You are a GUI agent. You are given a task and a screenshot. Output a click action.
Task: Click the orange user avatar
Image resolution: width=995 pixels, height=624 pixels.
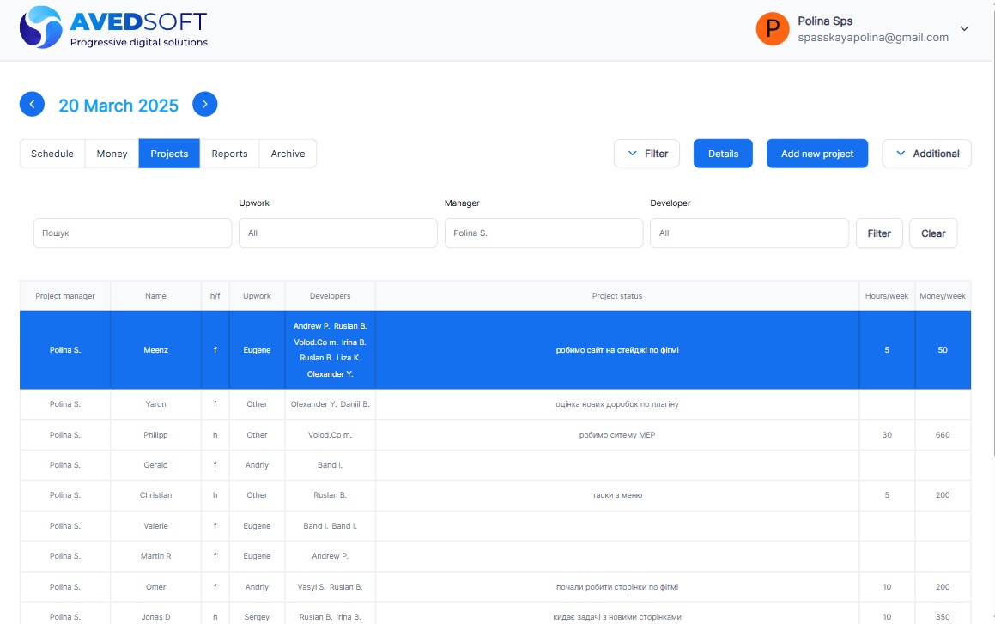(x=772, y=29)
